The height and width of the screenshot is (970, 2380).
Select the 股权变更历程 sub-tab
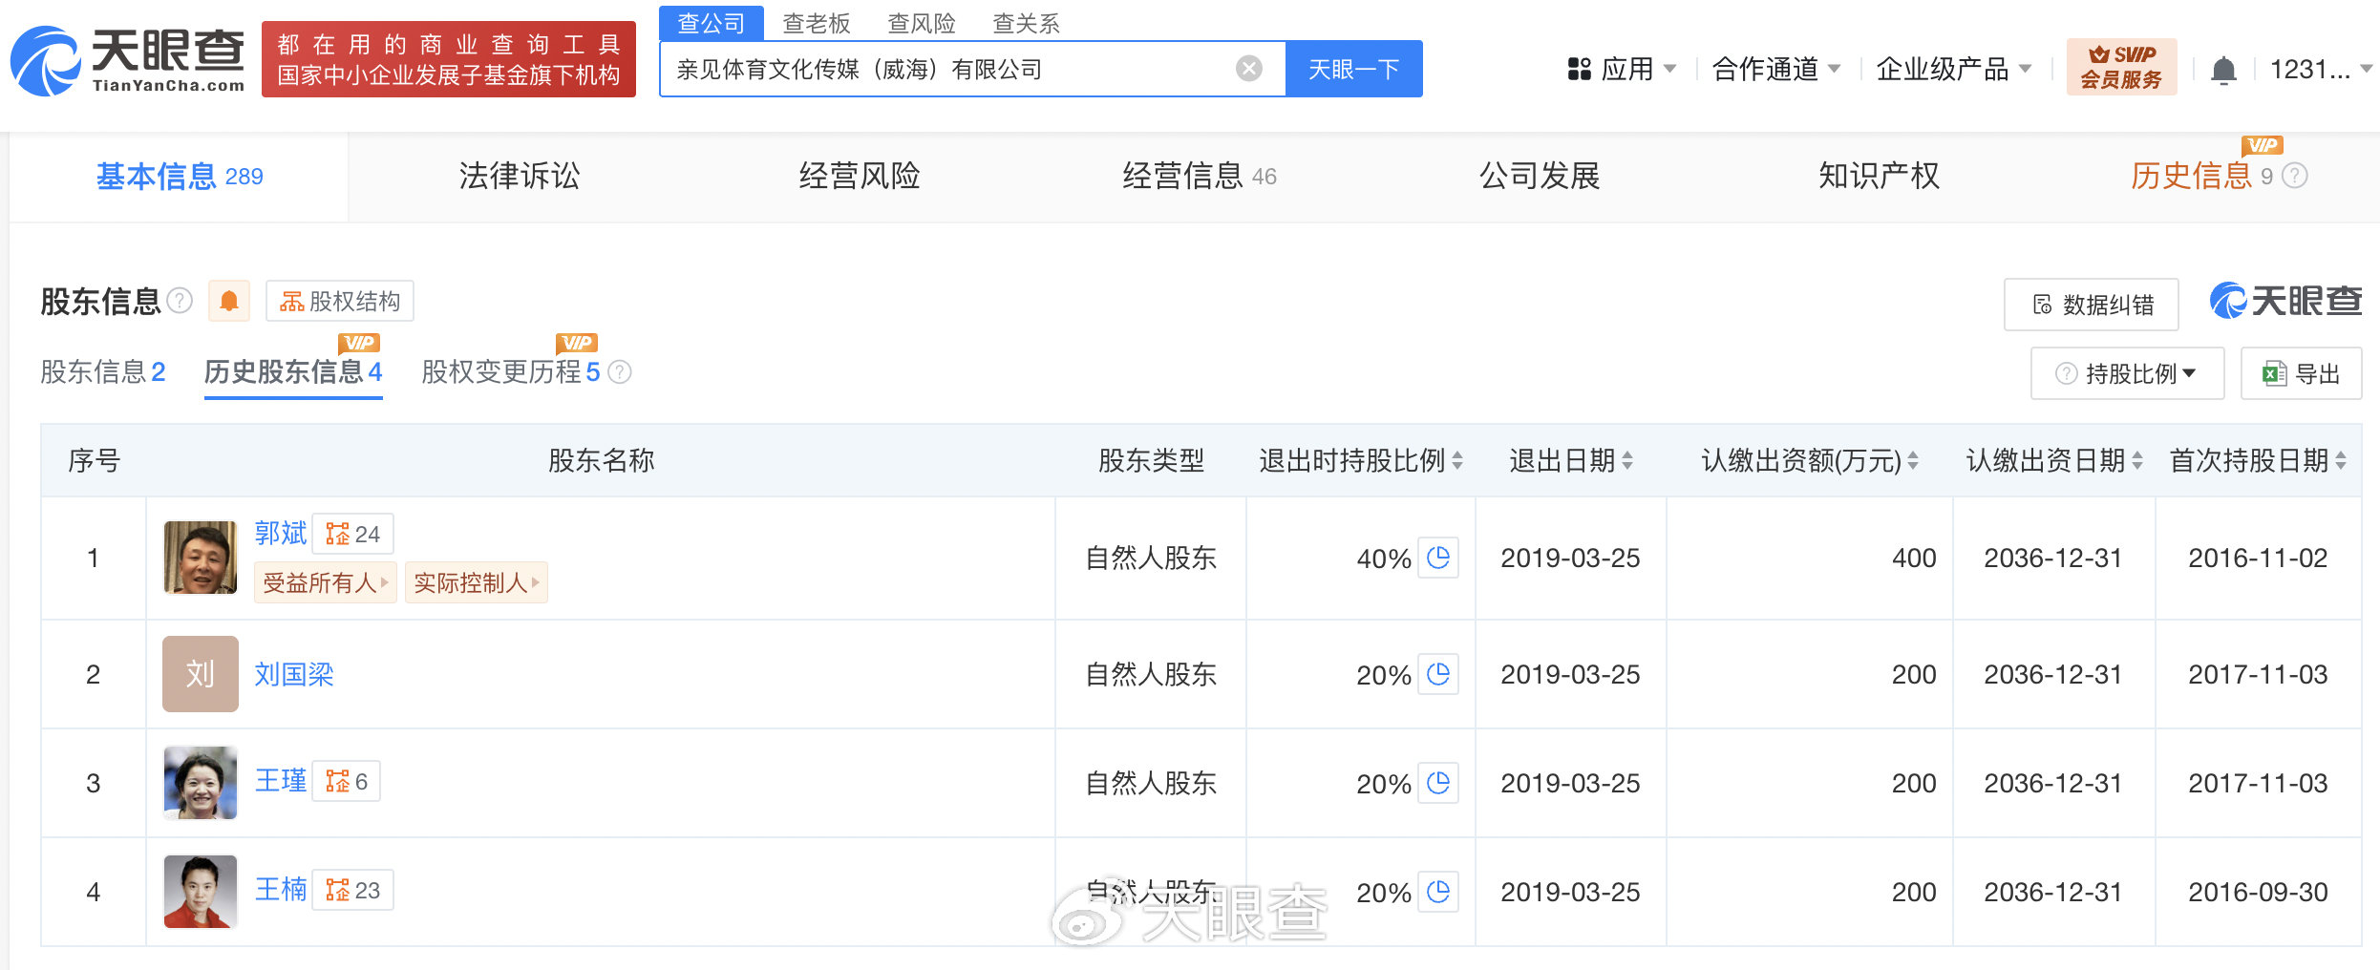[x=511, y=372]
